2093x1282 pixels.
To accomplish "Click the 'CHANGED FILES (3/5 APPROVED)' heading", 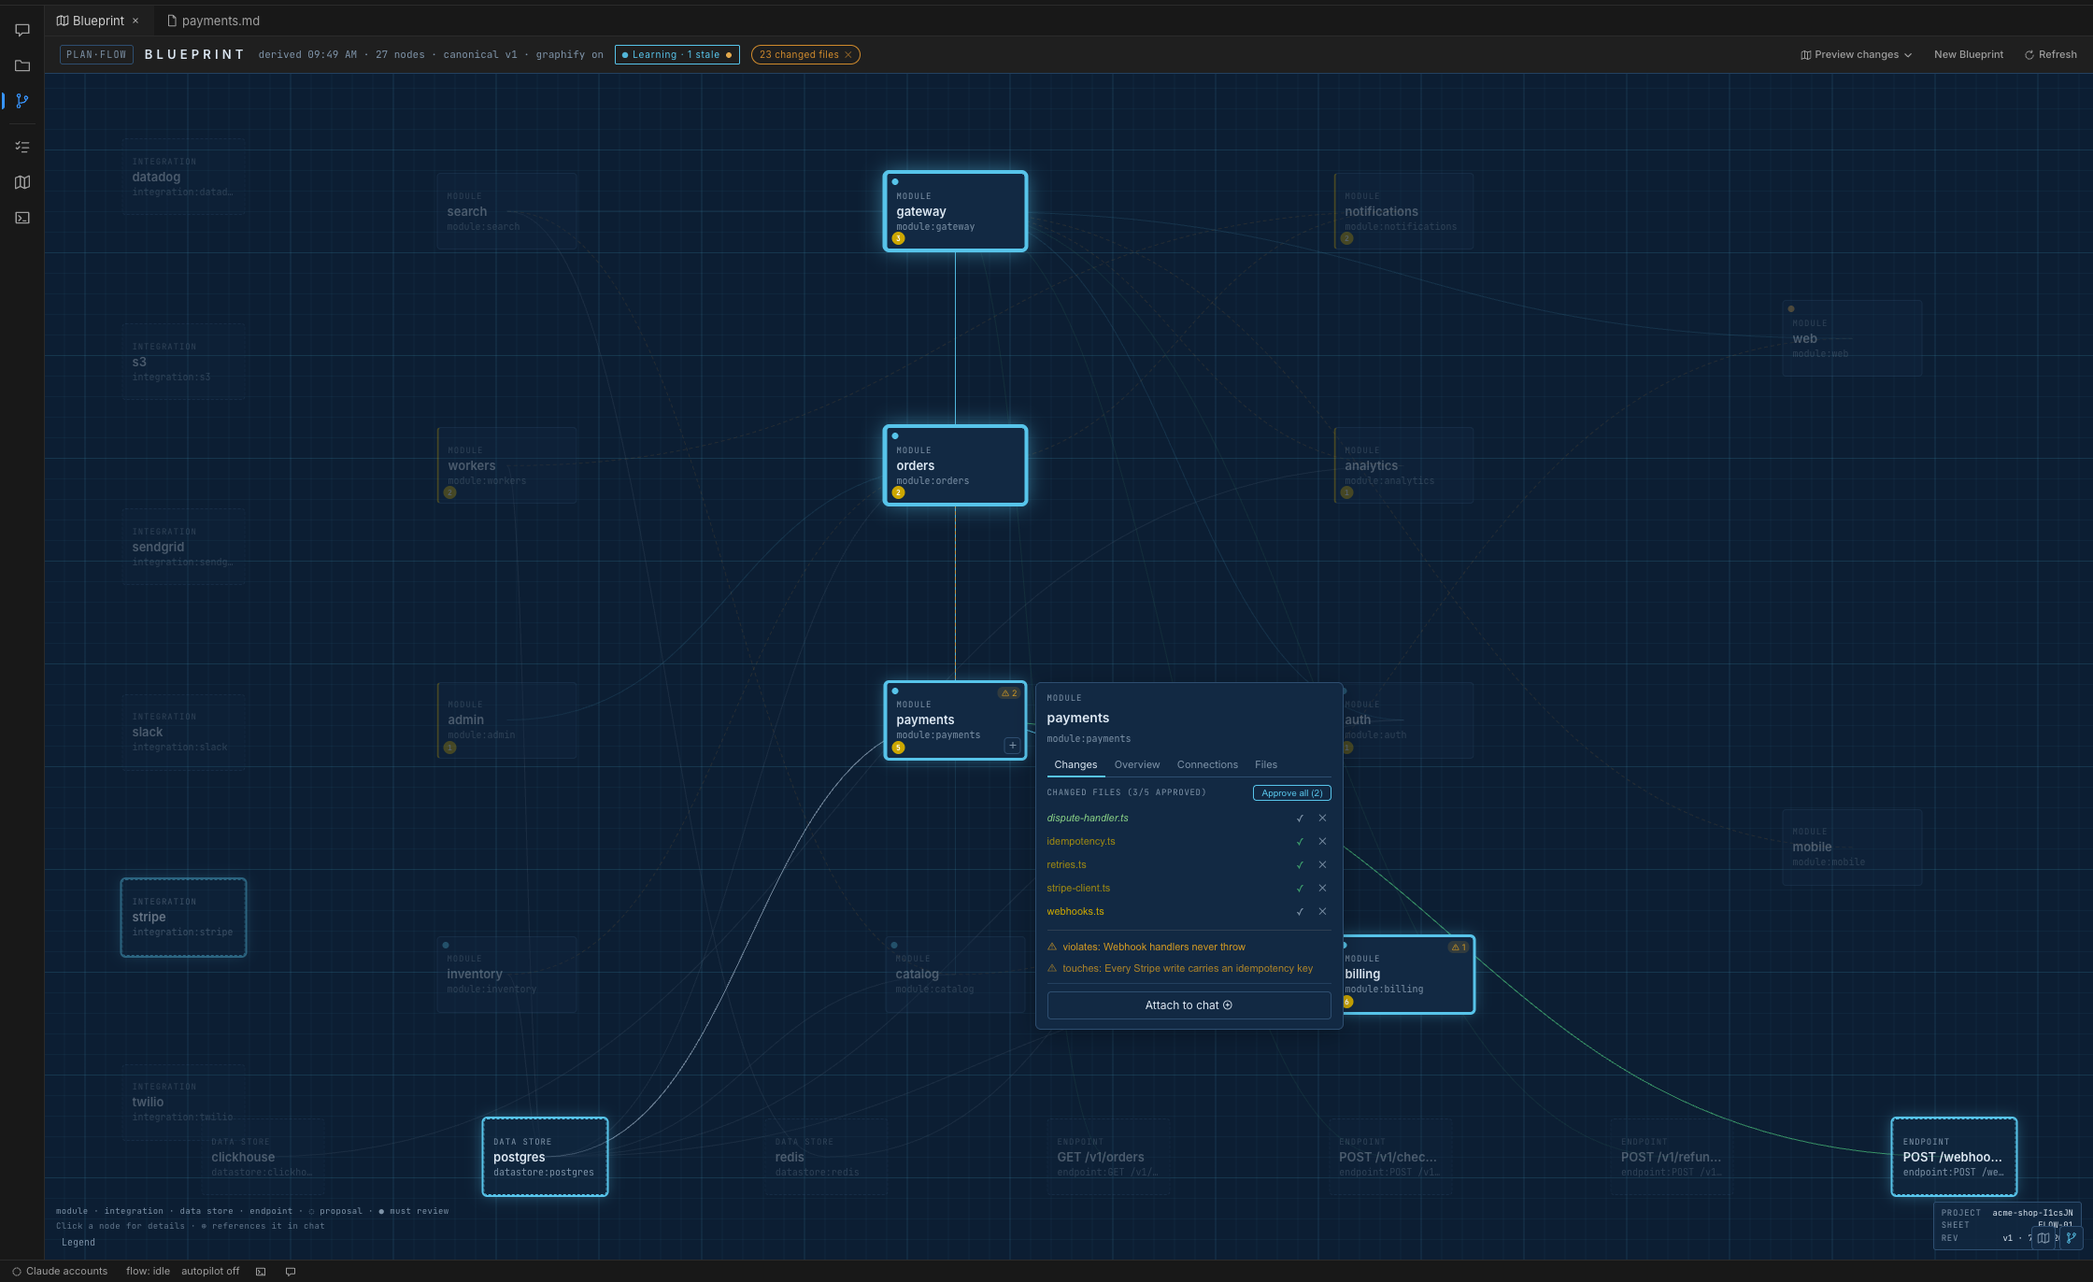I will (1126, 793).
